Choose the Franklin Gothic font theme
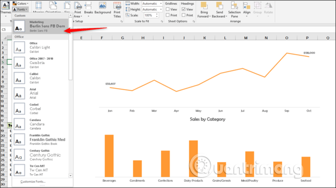336x188 pixels. pyautogui.click(x=40, y=140)
